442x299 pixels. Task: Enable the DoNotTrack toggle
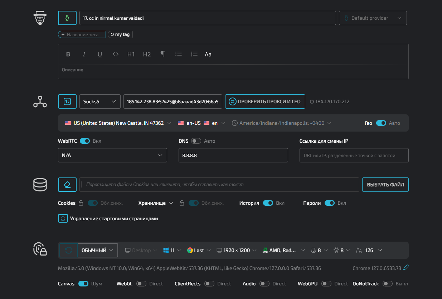(x=388, y=284)
